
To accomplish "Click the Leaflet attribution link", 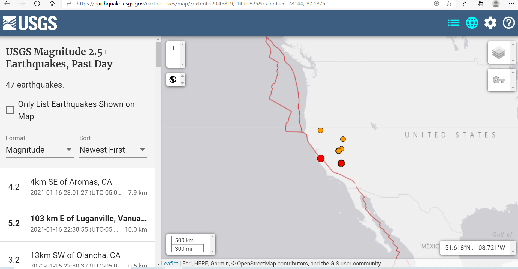I will click(x=170, y=264).
